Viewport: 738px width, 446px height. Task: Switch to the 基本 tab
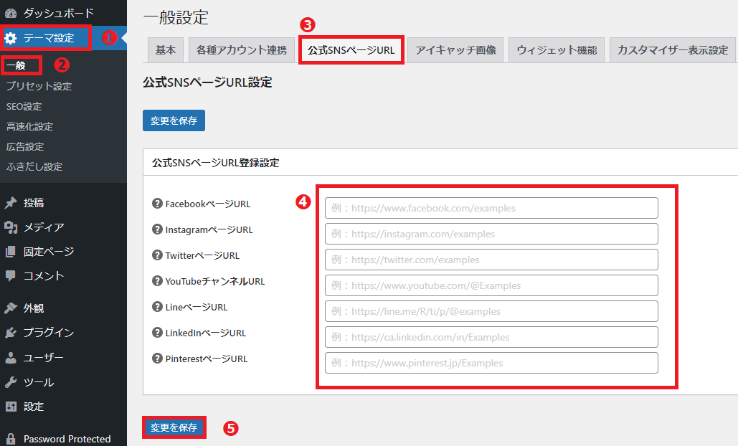point(166,50)
